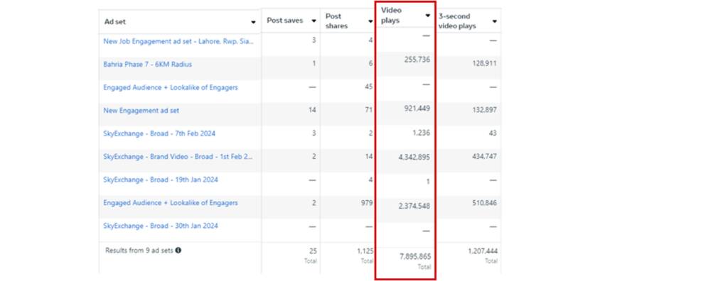Screen dimensions: 728x281
Task: Select the 4,342,895 video plays cell
Action: pyautogui.click(x=414, y=158)
